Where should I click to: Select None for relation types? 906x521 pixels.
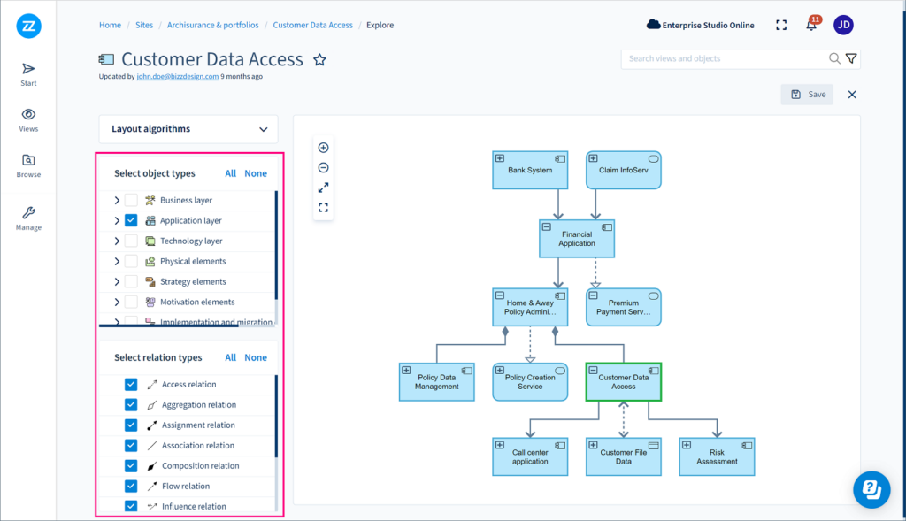[256, 357]
